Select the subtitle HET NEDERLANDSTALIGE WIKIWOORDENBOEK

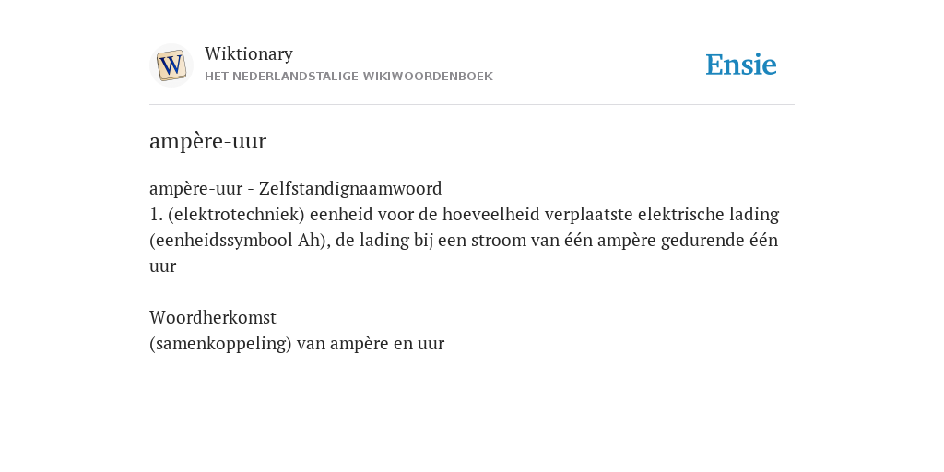[348, 77]
